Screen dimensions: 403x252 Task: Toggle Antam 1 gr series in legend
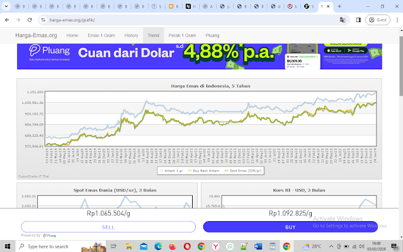171,171
